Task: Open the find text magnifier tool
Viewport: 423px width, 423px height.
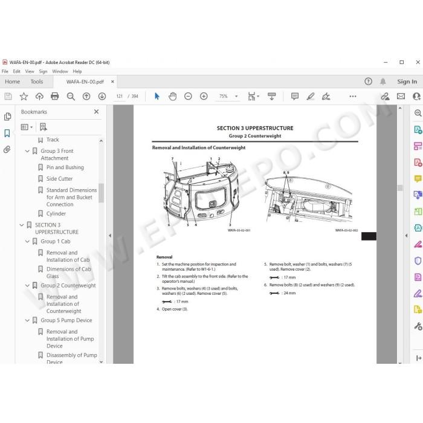Action: (x=71, y=96)
